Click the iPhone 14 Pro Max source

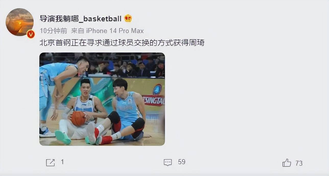click(115, 31)
